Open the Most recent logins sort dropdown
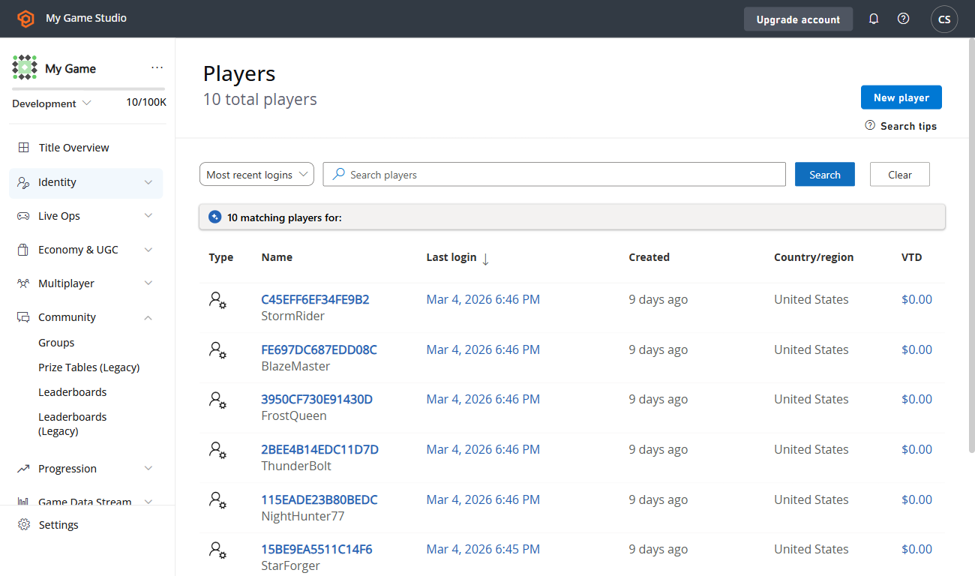Image resolution: width=975 pixels, height=576 pixels. coord(256,174)
